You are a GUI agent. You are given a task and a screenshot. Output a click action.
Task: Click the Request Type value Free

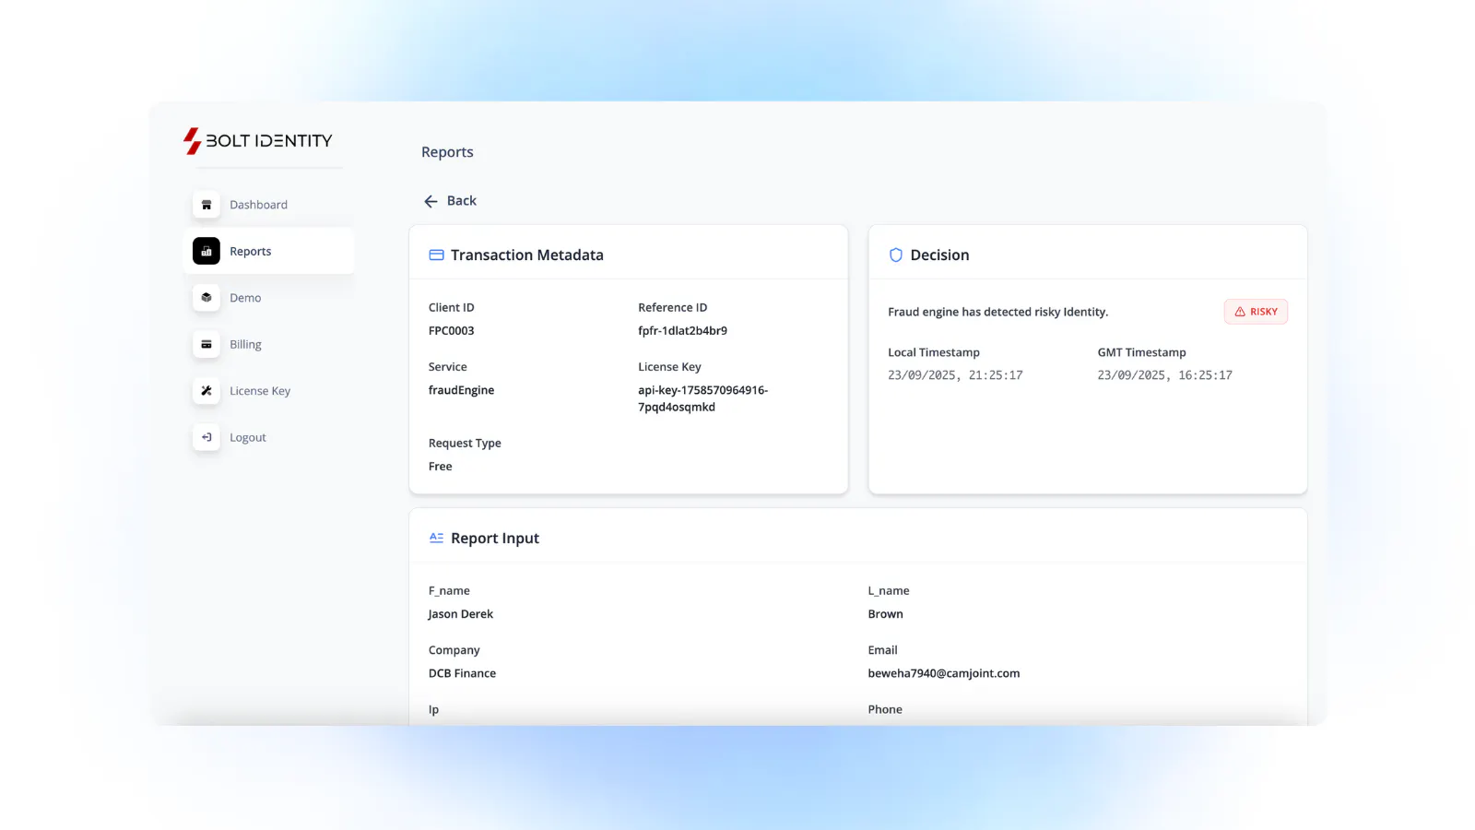click(x=441, y=467)
